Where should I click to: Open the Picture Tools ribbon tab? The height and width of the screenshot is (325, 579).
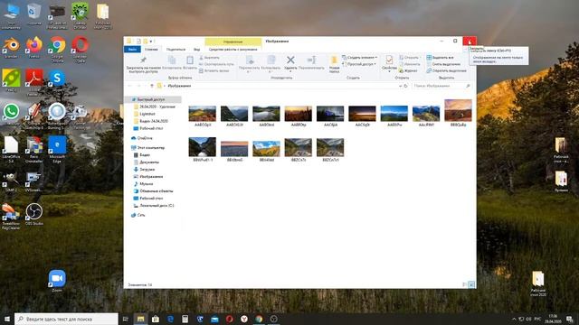click(233, 49)
